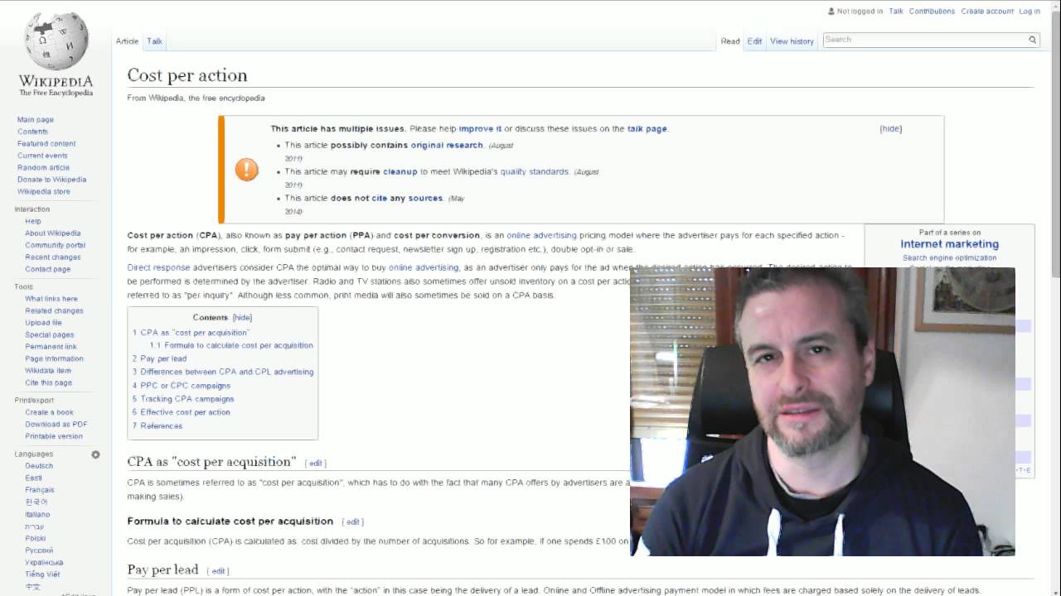Open the improve it link in issues box
The width and height of the screenshot is (1061, 596).
pos(480,129)
